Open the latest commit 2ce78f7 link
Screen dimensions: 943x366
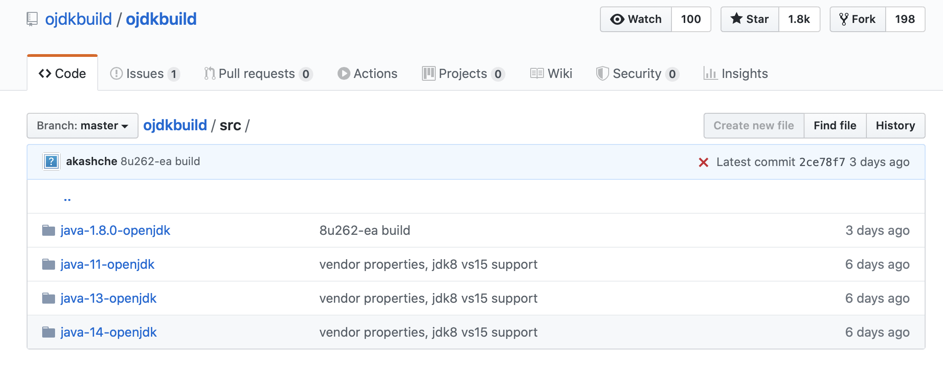[x=821, y=162]
